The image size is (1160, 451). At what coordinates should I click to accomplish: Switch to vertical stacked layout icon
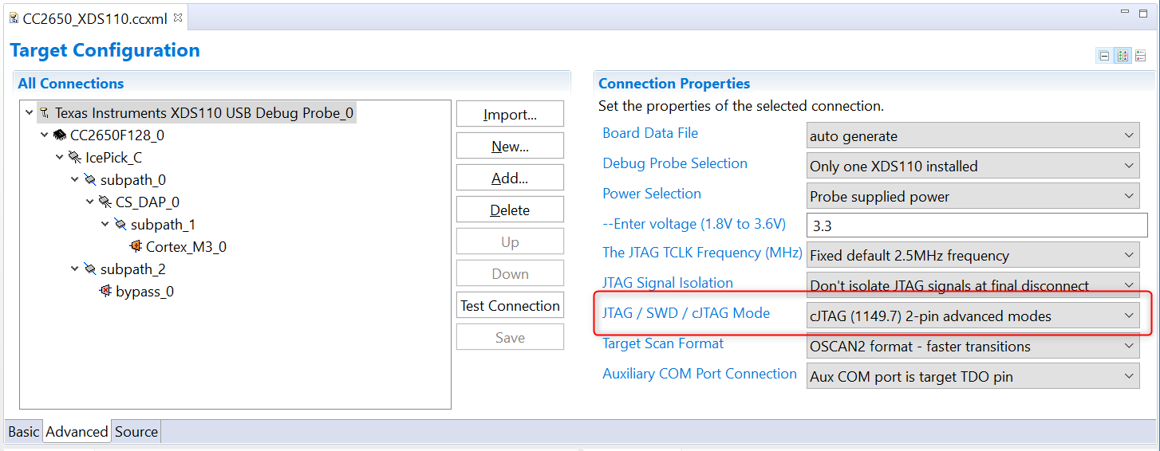pos(1140,56)
